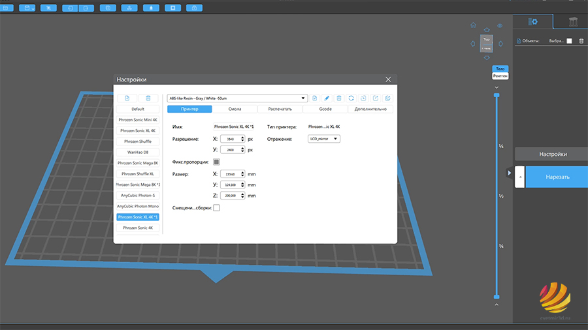Click the redo arrow toolbar button
This screenshot has width=588, height=330.
86,8
